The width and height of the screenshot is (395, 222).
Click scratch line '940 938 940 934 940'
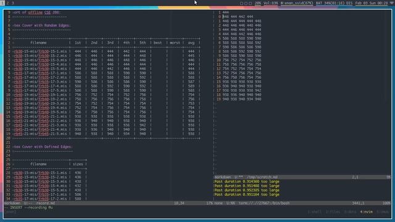tap(241, 99)
